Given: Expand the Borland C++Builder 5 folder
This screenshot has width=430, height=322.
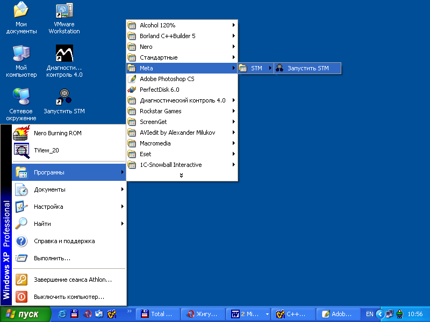Looking at the screenshot, I should point(182,36).
